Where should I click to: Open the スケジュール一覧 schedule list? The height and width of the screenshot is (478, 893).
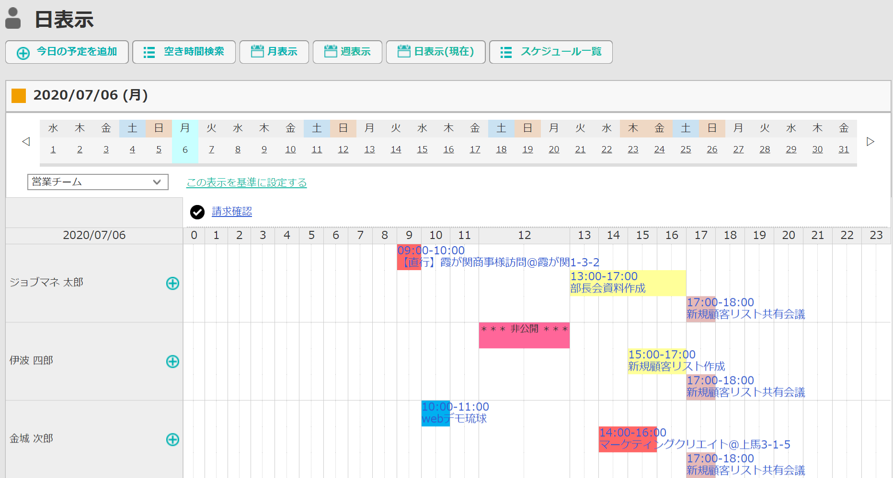pyautogui.click(x=551, y=52)
